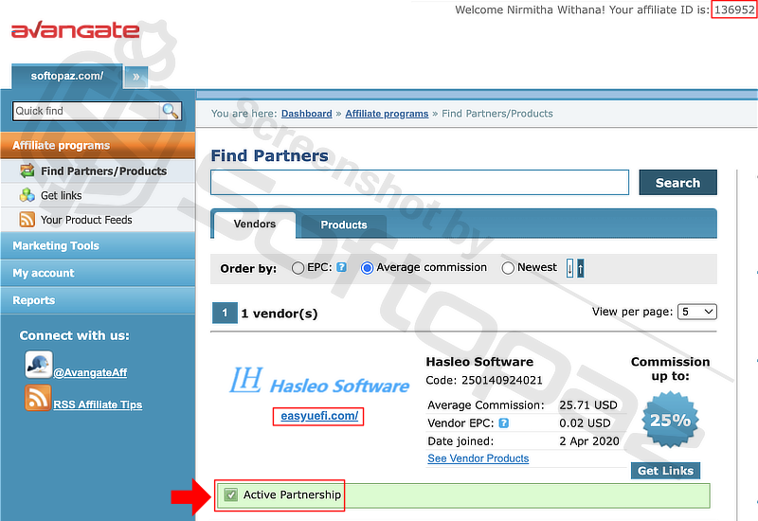Click the Vendor EPC help icon
Viewport: 758px width, 521px height.
point(503,423)
